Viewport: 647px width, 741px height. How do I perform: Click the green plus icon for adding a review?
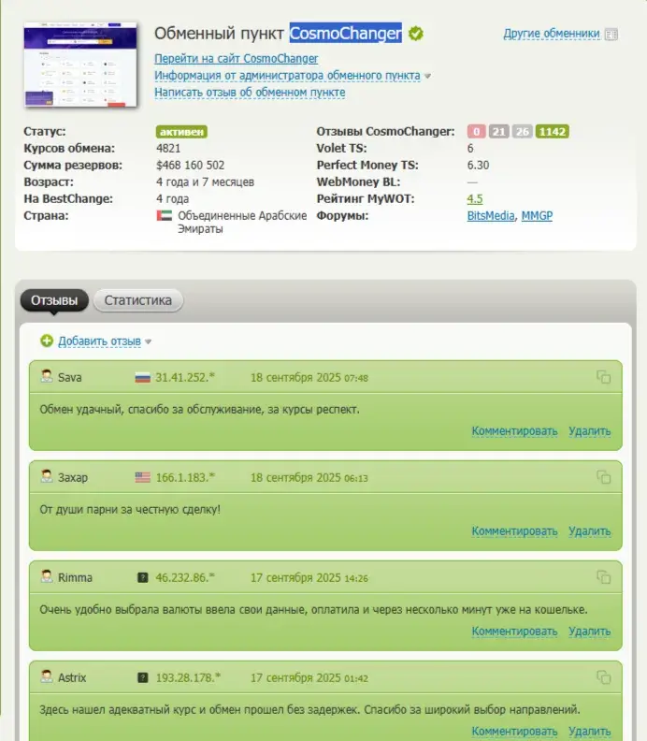[47, 341]
